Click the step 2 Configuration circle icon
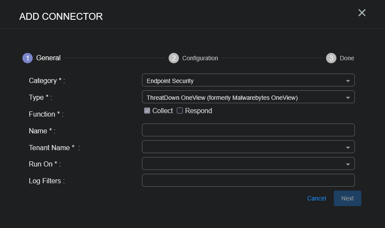This screenshot has width=385, height=228. (x=174, y=58)
